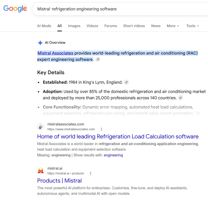Open source link icon after '140 countries'
This screenshot has height=200, width=208.
pos(181,98)
